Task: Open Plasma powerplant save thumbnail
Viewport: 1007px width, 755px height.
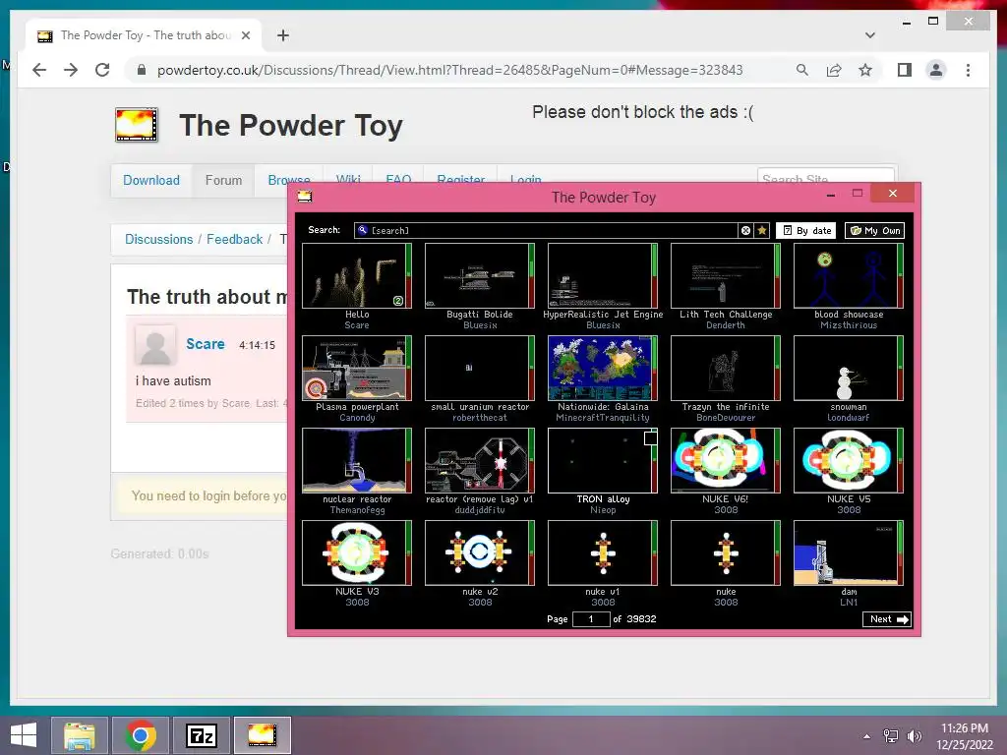Action: pyautogui.click(x=357, y=368)
